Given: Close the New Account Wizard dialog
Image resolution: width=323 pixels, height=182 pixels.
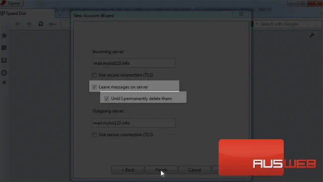Looking at the screenshot, I should click(x=241, y=14).
